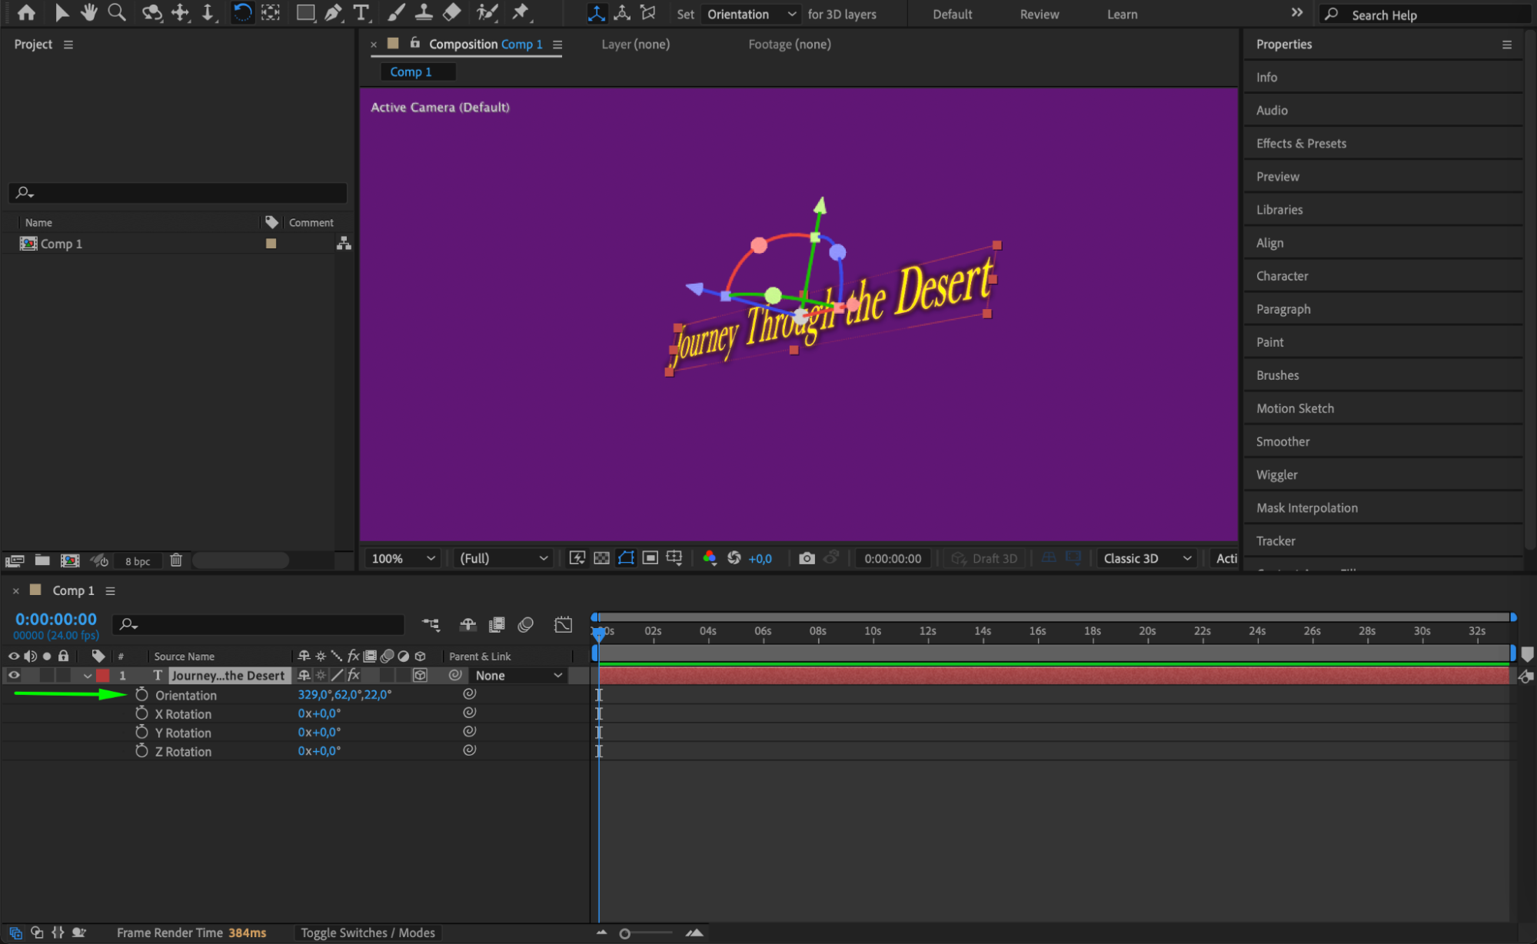Click the Draft 3D button

984,558
